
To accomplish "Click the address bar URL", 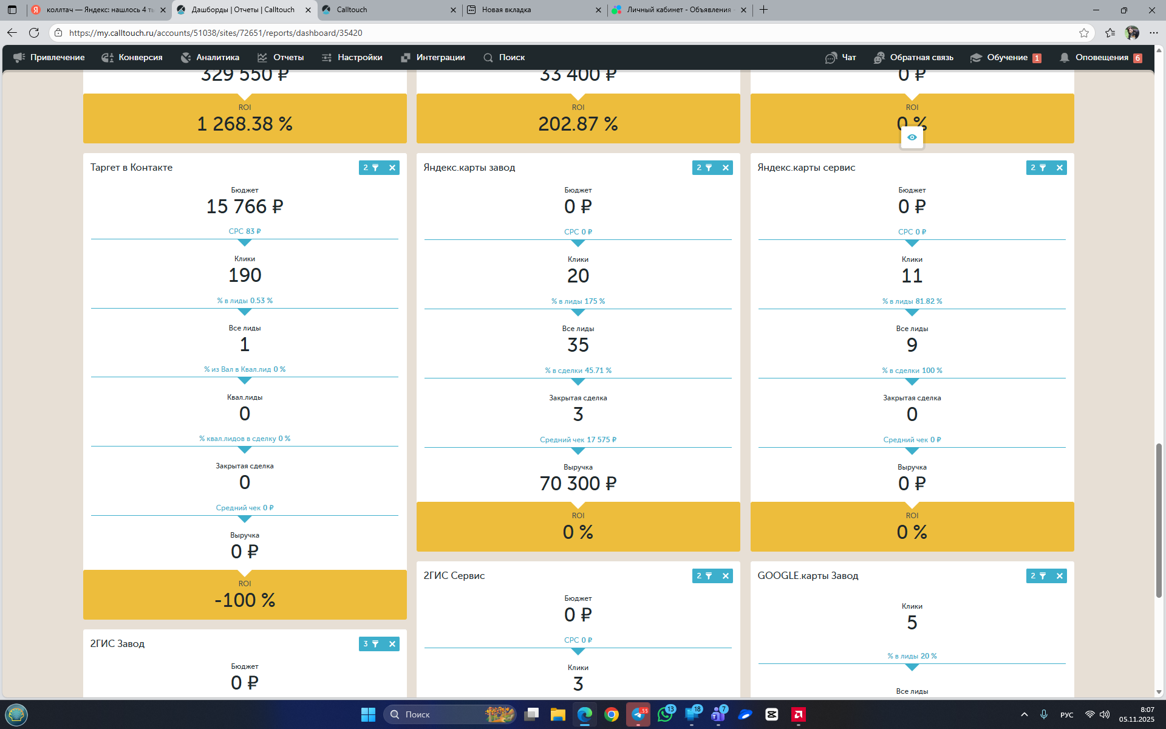I will click(x=216, y=33).
